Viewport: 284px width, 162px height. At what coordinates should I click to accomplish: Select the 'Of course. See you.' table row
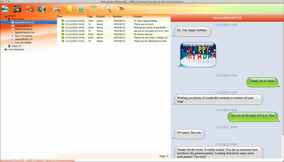point(114,34)
